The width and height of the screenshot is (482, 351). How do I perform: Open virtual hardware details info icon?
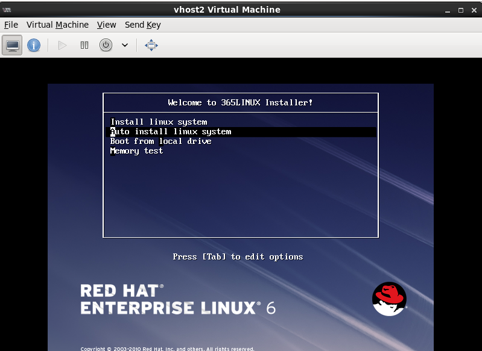[x=34, y=45]
